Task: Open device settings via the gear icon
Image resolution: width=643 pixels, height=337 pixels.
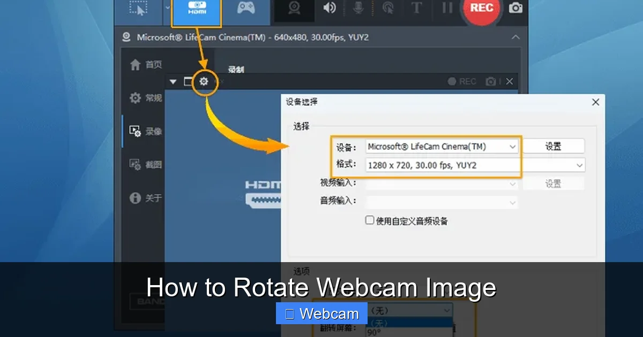Action: pos(204,82)
